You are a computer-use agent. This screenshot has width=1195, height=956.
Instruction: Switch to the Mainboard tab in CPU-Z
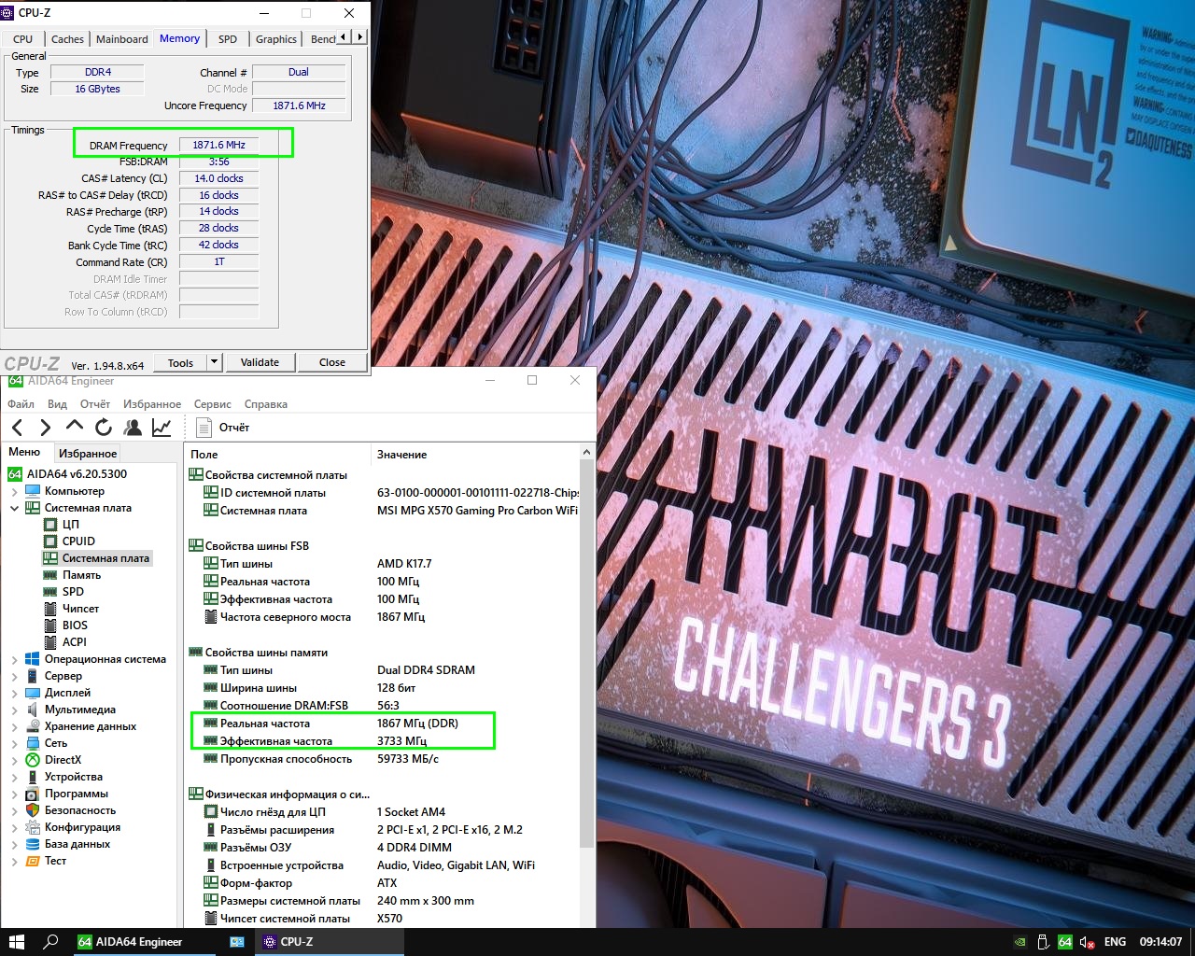tap(122, 39)
